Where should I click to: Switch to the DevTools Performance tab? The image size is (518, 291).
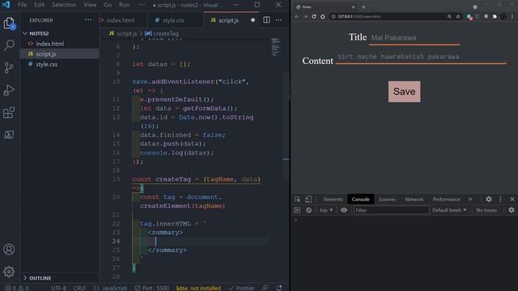click(x=446, y=200)
